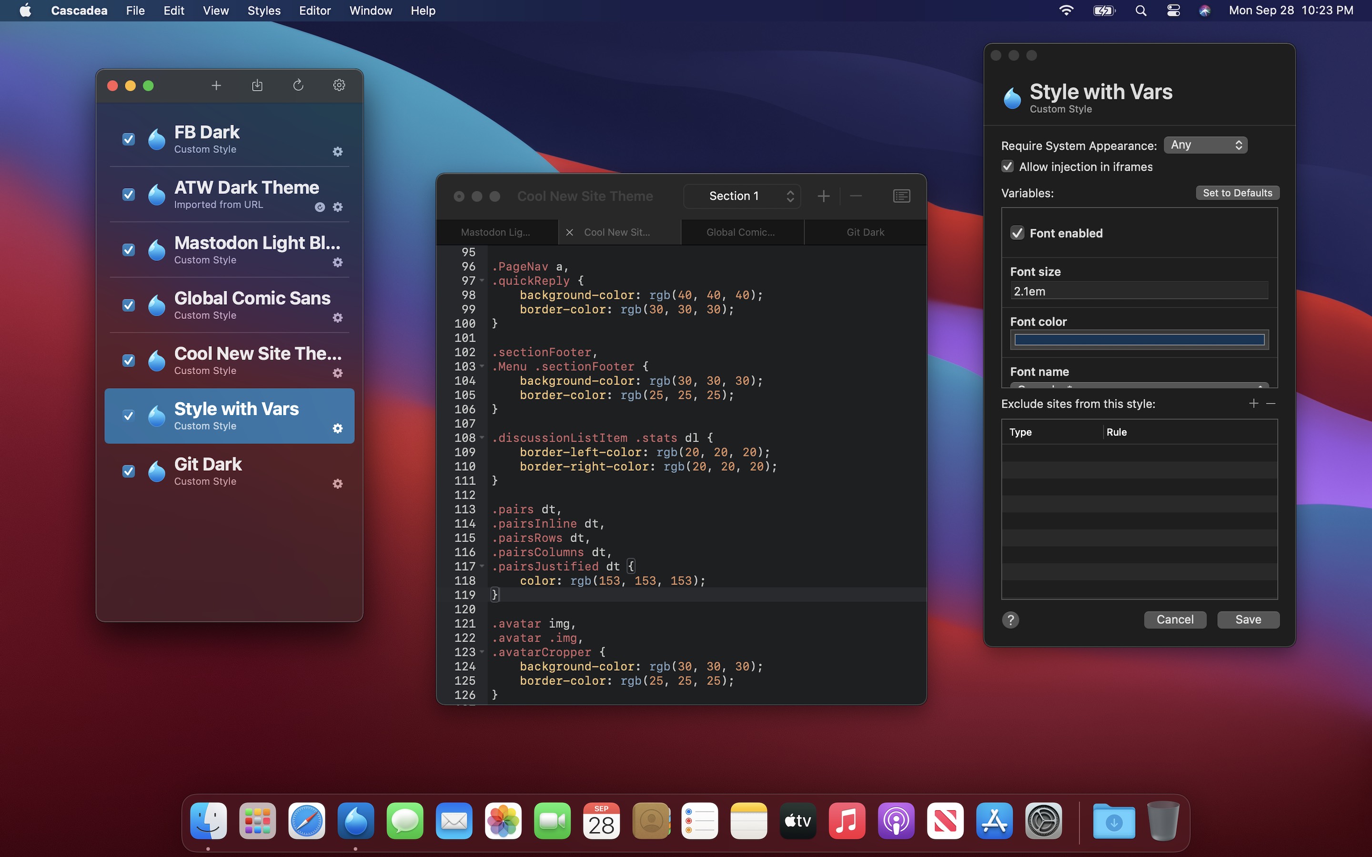1372x857 pixels.
Task: Add new section in editor toolbar
Action: coord(824,196)
